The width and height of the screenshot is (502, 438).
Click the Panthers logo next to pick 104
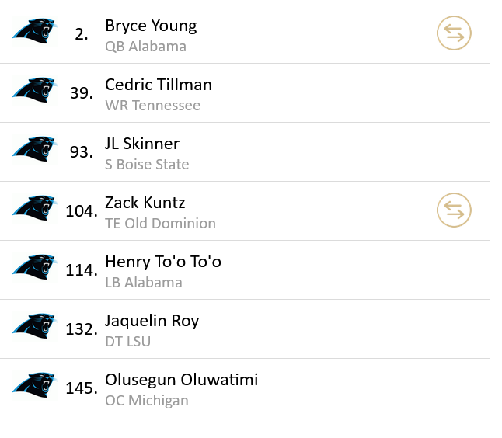pos(34,210)
